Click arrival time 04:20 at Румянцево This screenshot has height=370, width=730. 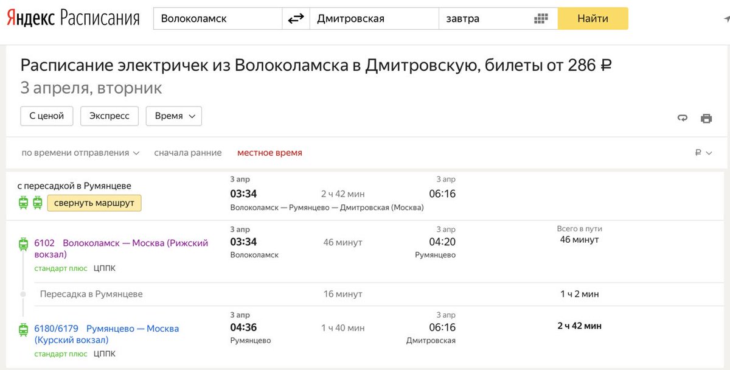point(442,242)
